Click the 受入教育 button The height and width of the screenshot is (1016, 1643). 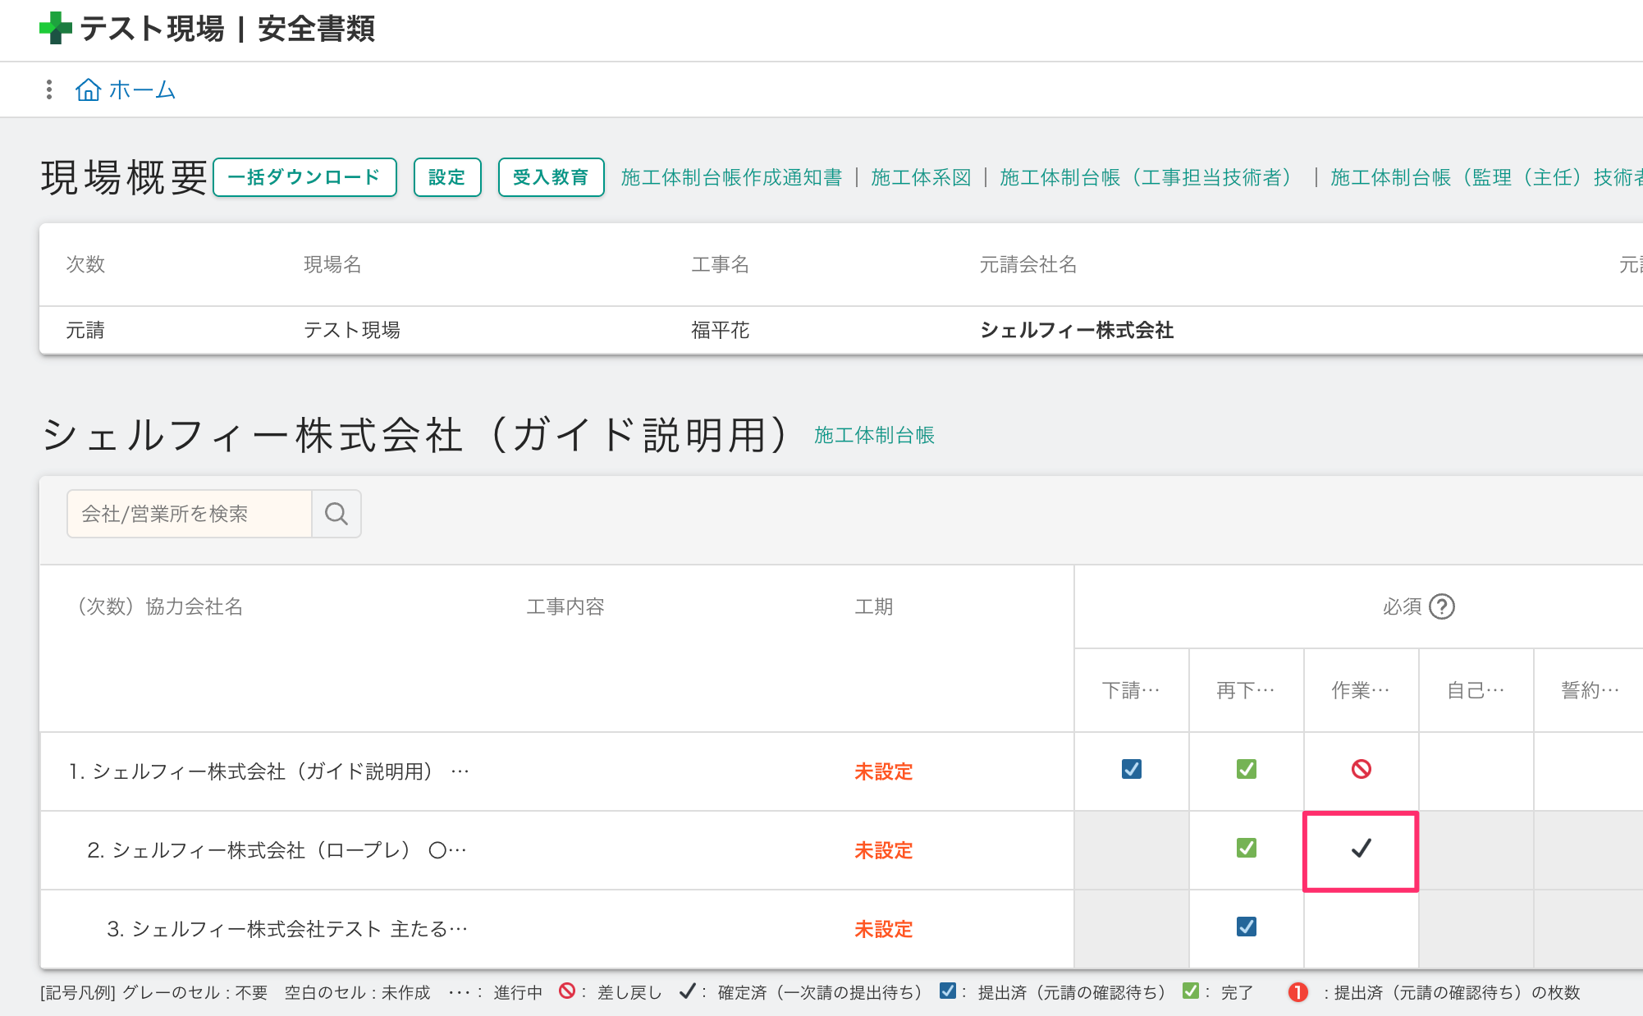tap(551, 177)
